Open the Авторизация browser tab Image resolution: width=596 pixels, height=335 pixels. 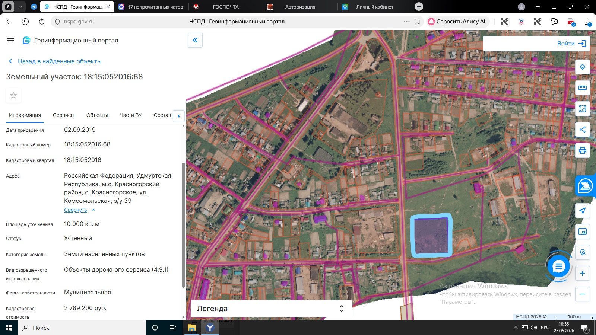[300, 7]
